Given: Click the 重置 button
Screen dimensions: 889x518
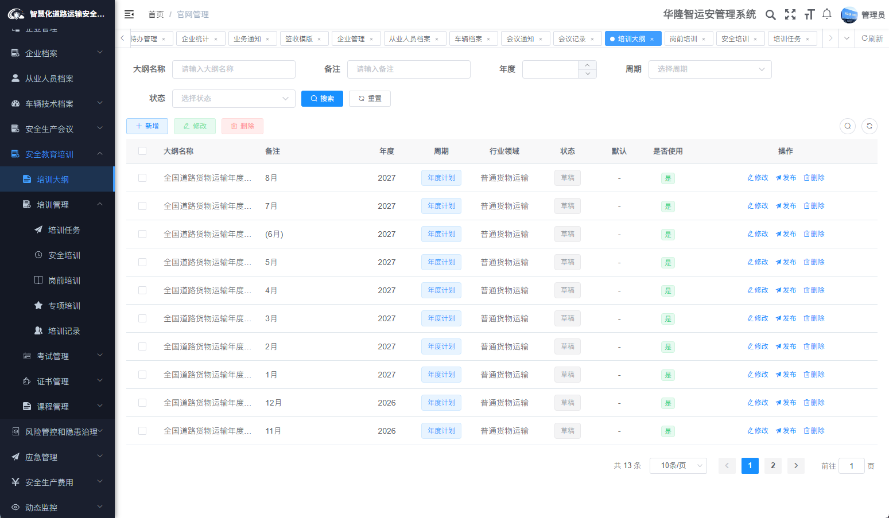Looking at the screenshot, I should [370, 99].
